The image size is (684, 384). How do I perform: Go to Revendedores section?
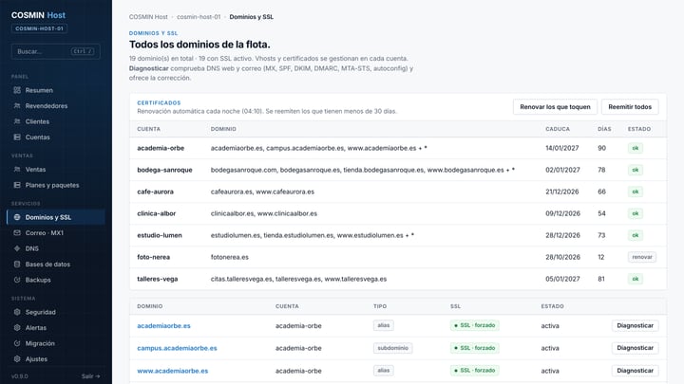pyautogui.click(x=56, y=106)
